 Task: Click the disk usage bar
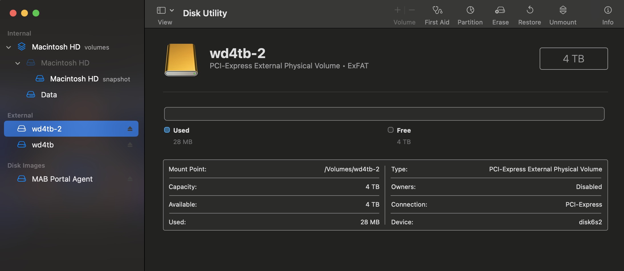click(x=384, y=114)
